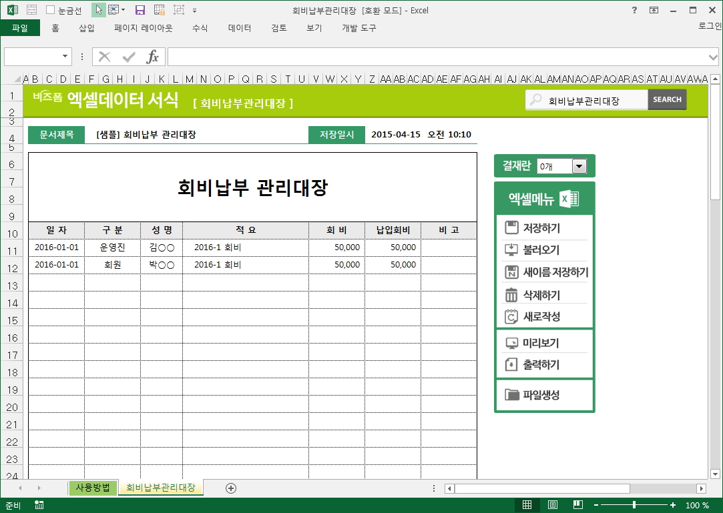The height and width of the screenshot is (513, 723).
Task: Click the zoom slider handle
Action: [634, 505]
